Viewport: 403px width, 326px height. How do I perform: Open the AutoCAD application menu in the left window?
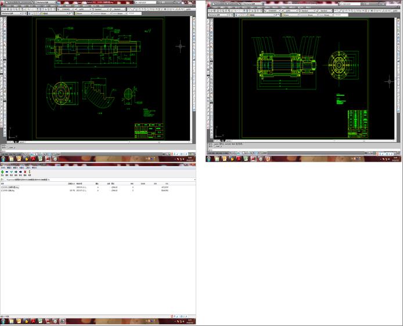coord(2,3)
